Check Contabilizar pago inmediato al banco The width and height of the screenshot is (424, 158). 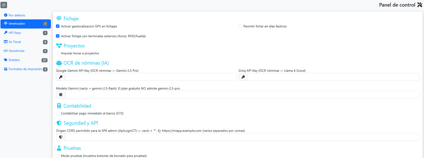pos(58,113)
